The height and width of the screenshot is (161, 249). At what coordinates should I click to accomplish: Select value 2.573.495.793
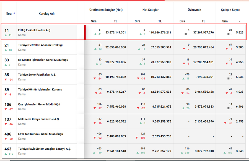(x=162, y=136)
